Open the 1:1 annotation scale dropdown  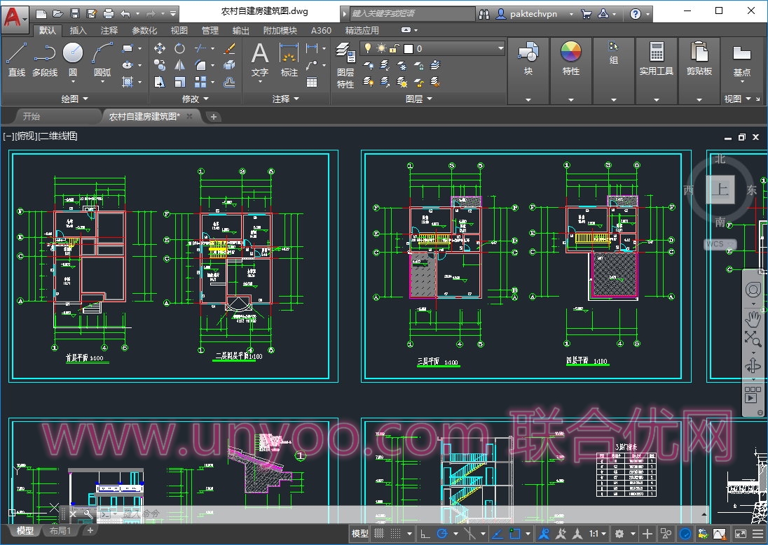click(x=598, y=534)
